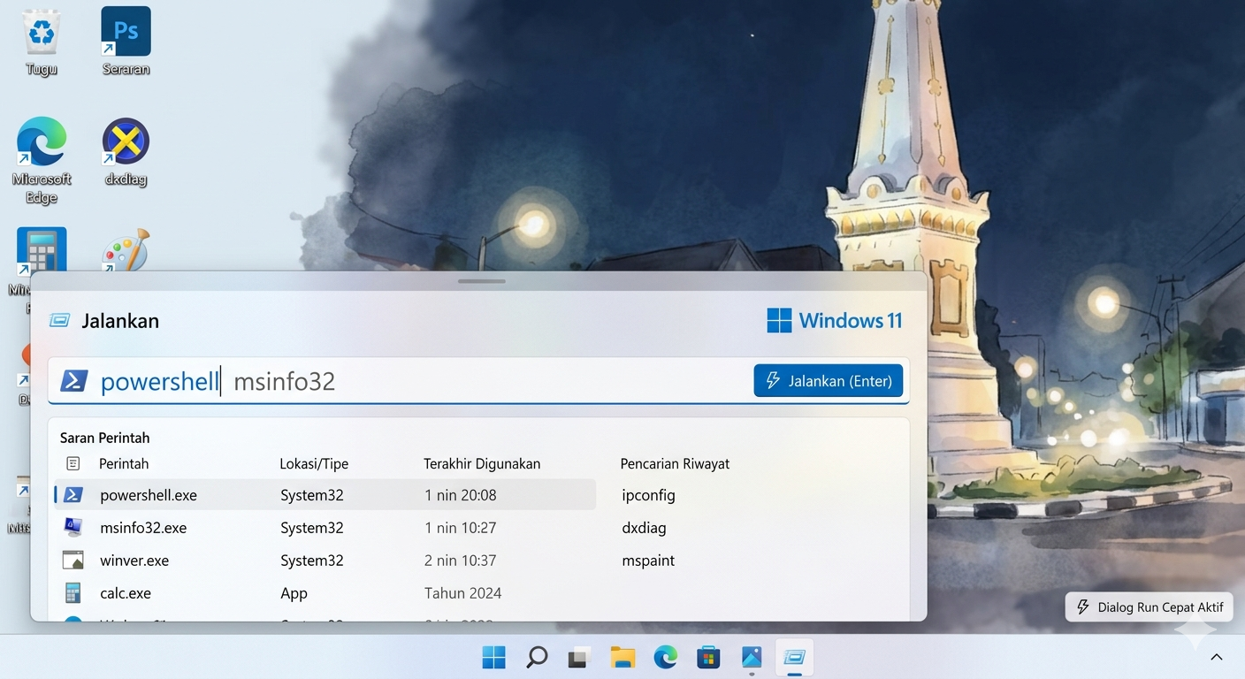Launch Microsoft Store from taskbar
This screenshot has width=1245, height=679.
click(x=708, y=657)
